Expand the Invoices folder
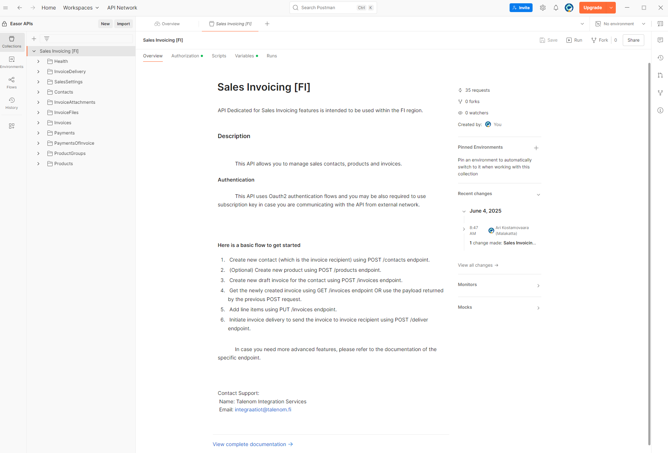This screenshot has height=453, width=668. click(38, 123)
